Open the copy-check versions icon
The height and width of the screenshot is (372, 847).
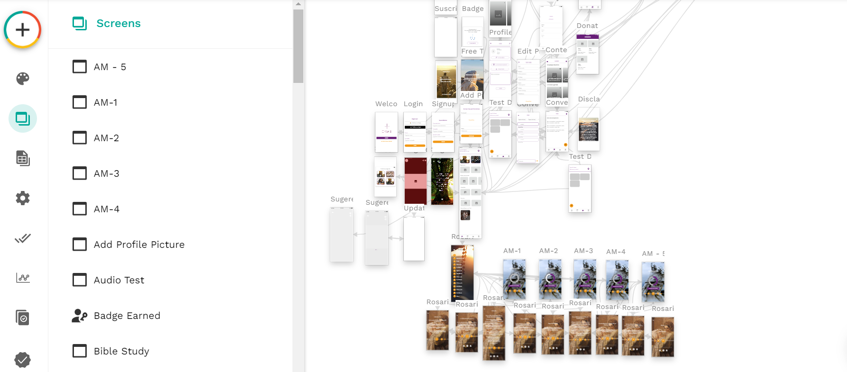point(22,318)
